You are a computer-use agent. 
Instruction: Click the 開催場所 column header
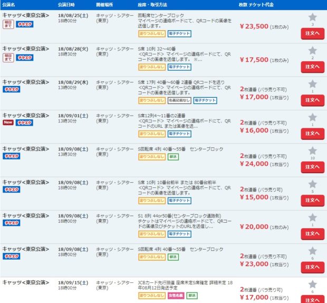(x=104, y=5)
